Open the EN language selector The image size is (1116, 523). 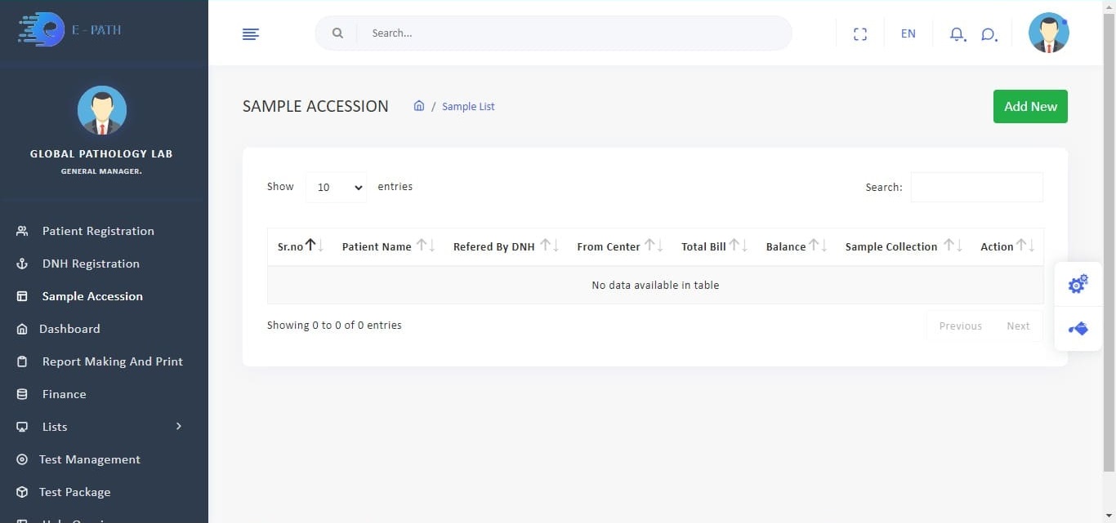coord(908,33)
